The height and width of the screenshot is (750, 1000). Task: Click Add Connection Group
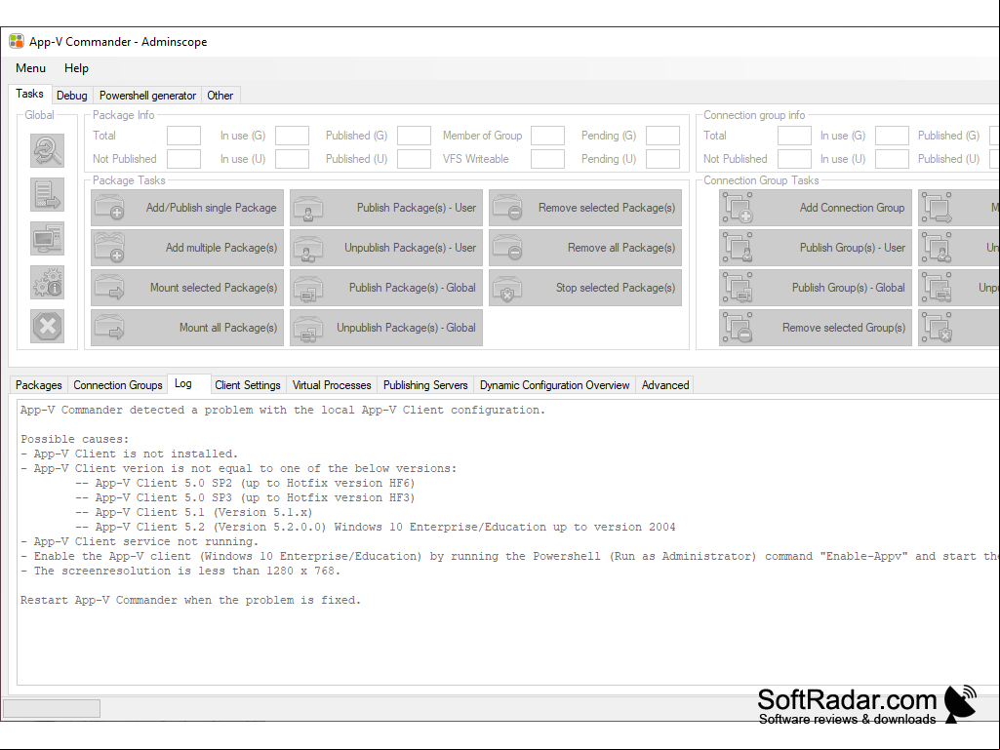click(815, 208)
